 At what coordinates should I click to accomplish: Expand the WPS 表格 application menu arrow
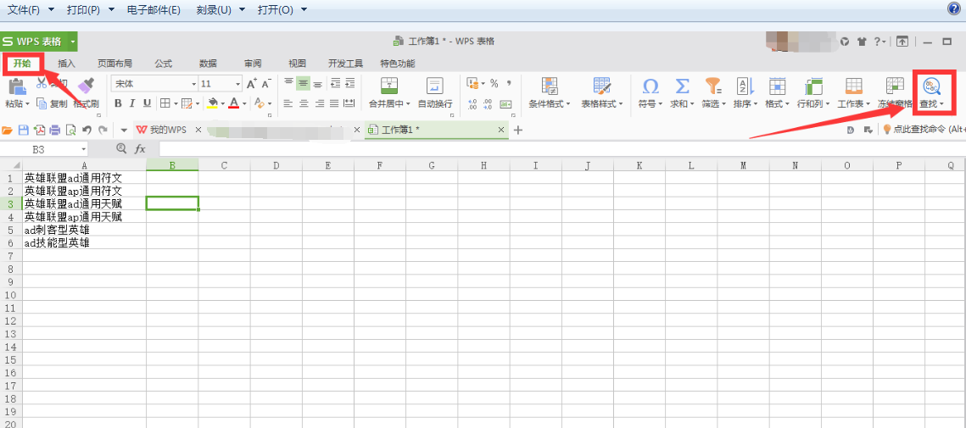coord(73,42)
